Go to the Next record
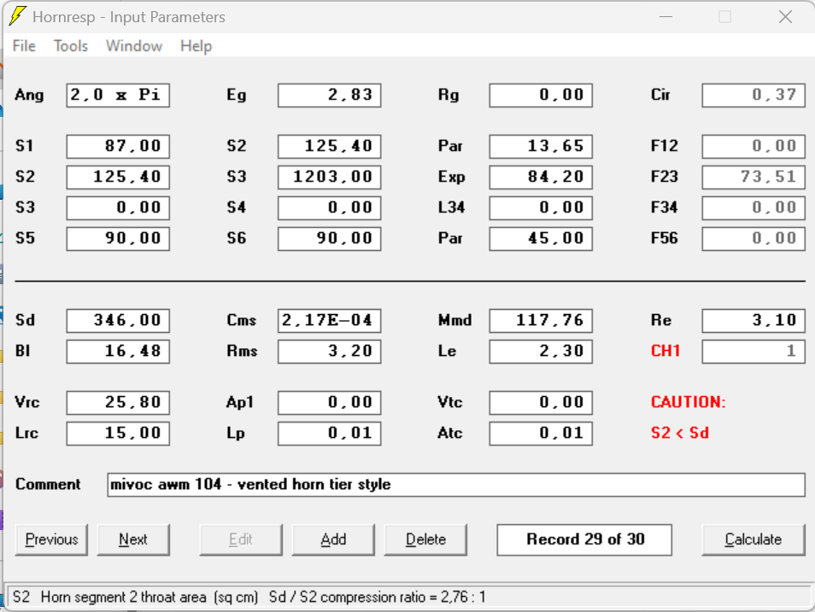Viewport: 815px width, 612px height. (x=133, y=539)
